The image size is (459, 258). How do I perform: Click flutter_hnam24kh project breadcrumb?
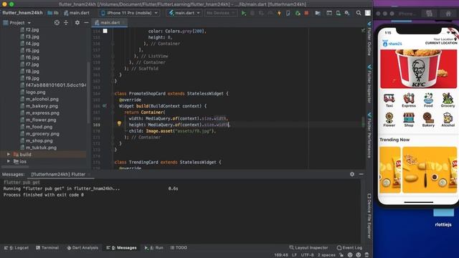22,13
